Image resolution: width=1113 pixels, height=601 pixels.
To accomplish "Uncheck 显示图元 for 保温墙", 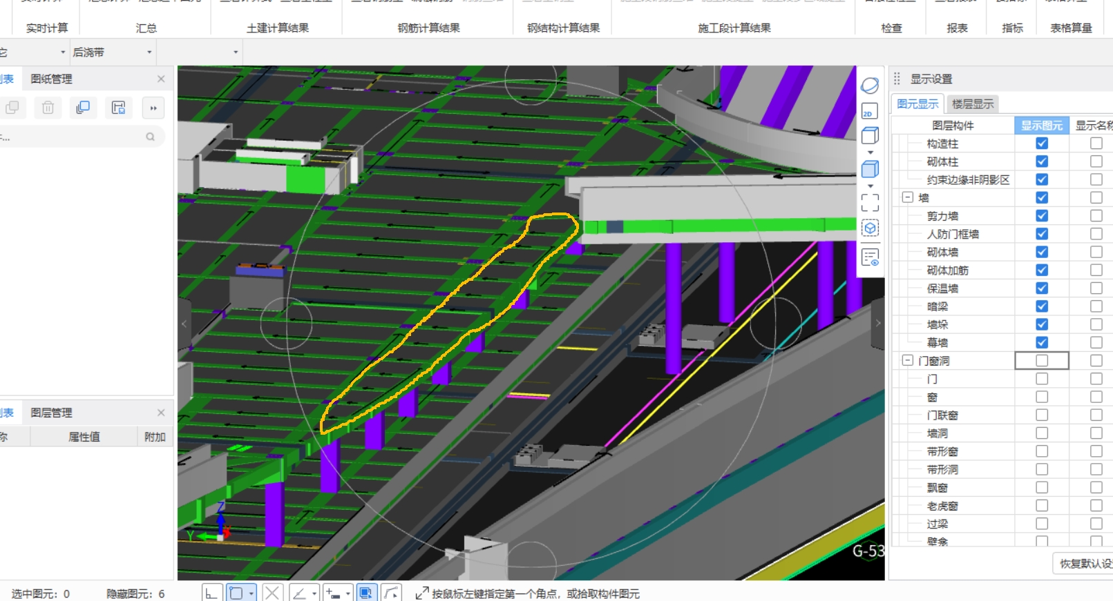I will 1042,288.
